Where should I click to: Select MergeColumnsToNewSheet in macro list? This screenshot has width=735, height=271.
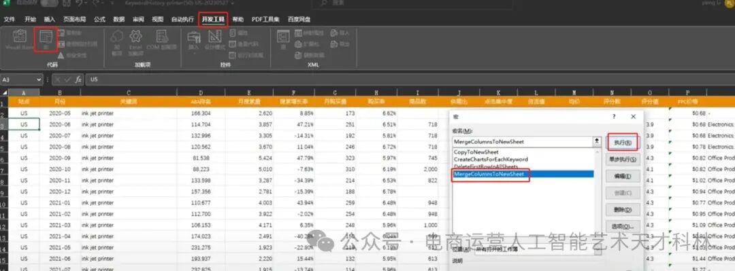click(523, 174)
